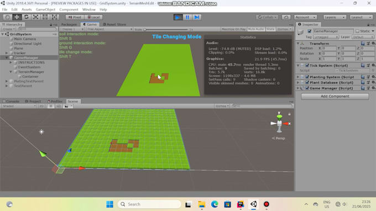Toggle scene lighting button
Image resolution: width=376 pixels, height=211 pixels.
(51, 106)
